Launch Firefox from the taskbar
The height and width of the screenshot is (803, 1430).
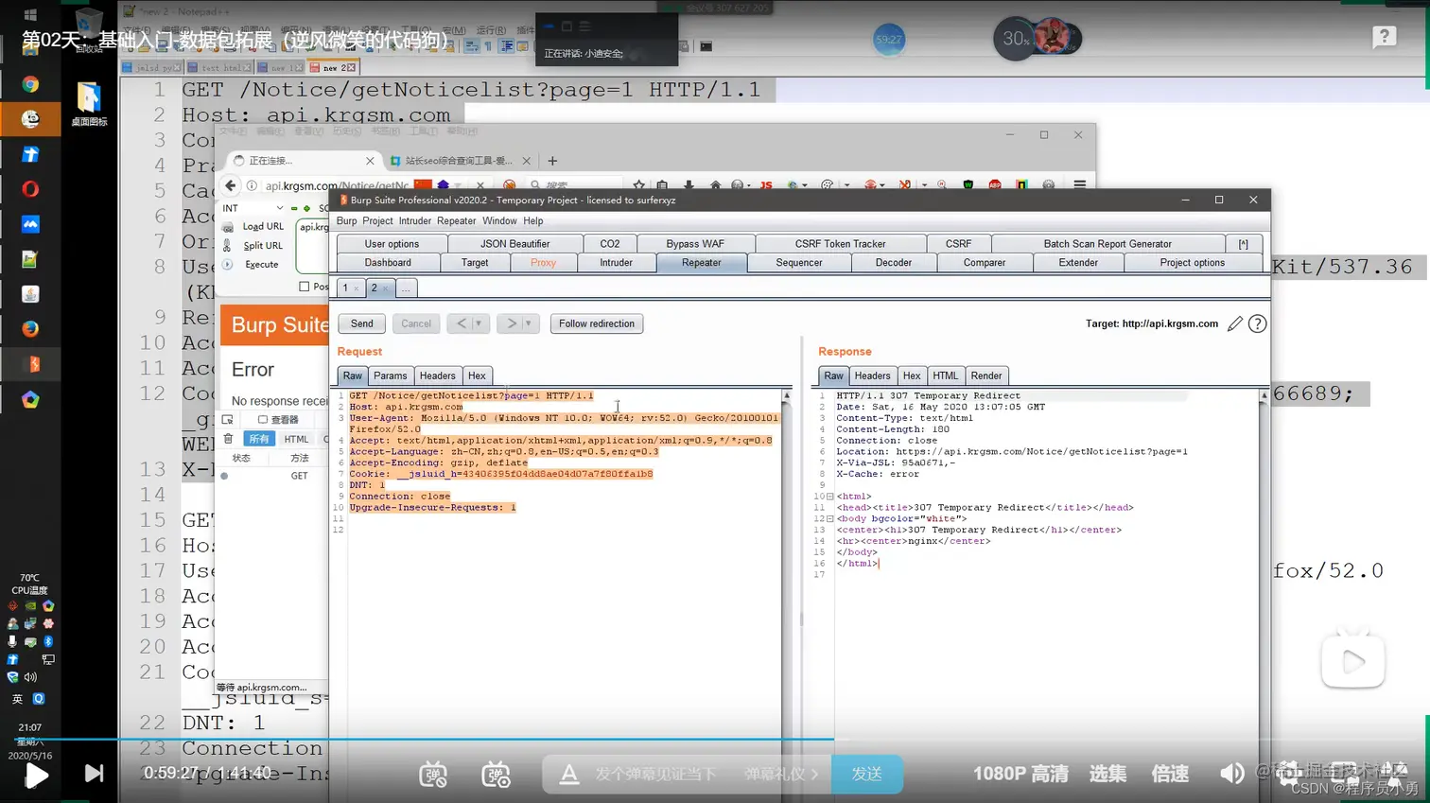click(30, 329)
